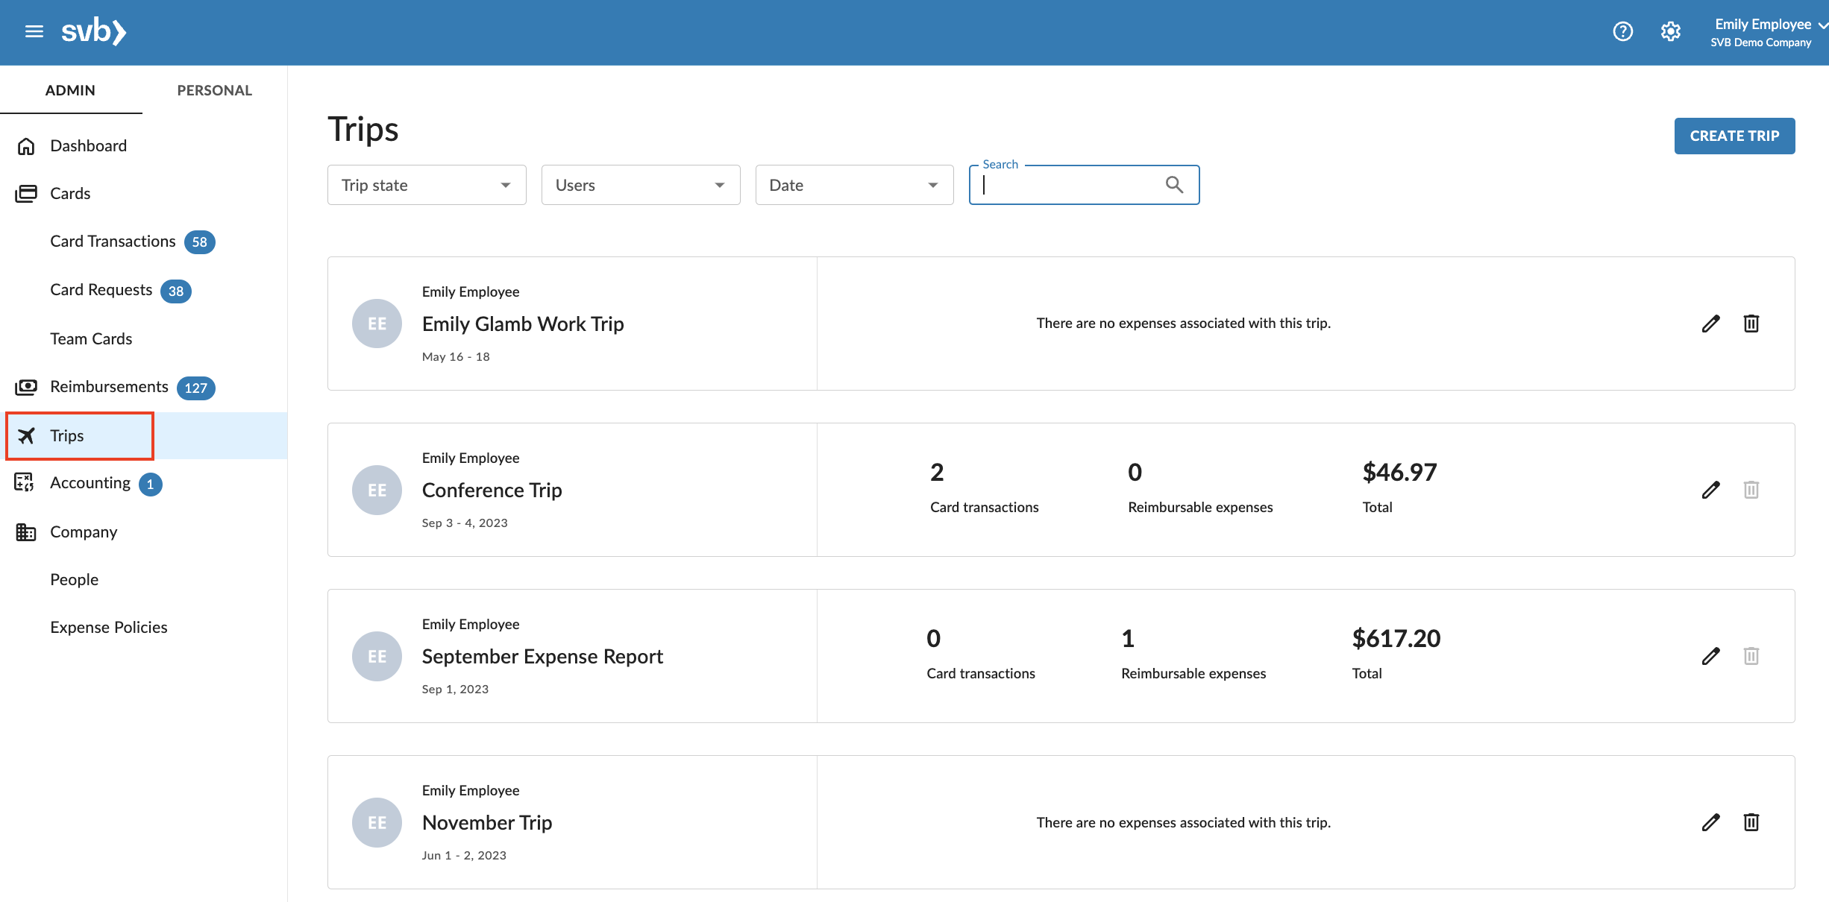Click the 127 Reimbursements badge
Image resolution: width=1829 pixels, height=902 pixels.
tap(196, 388)
